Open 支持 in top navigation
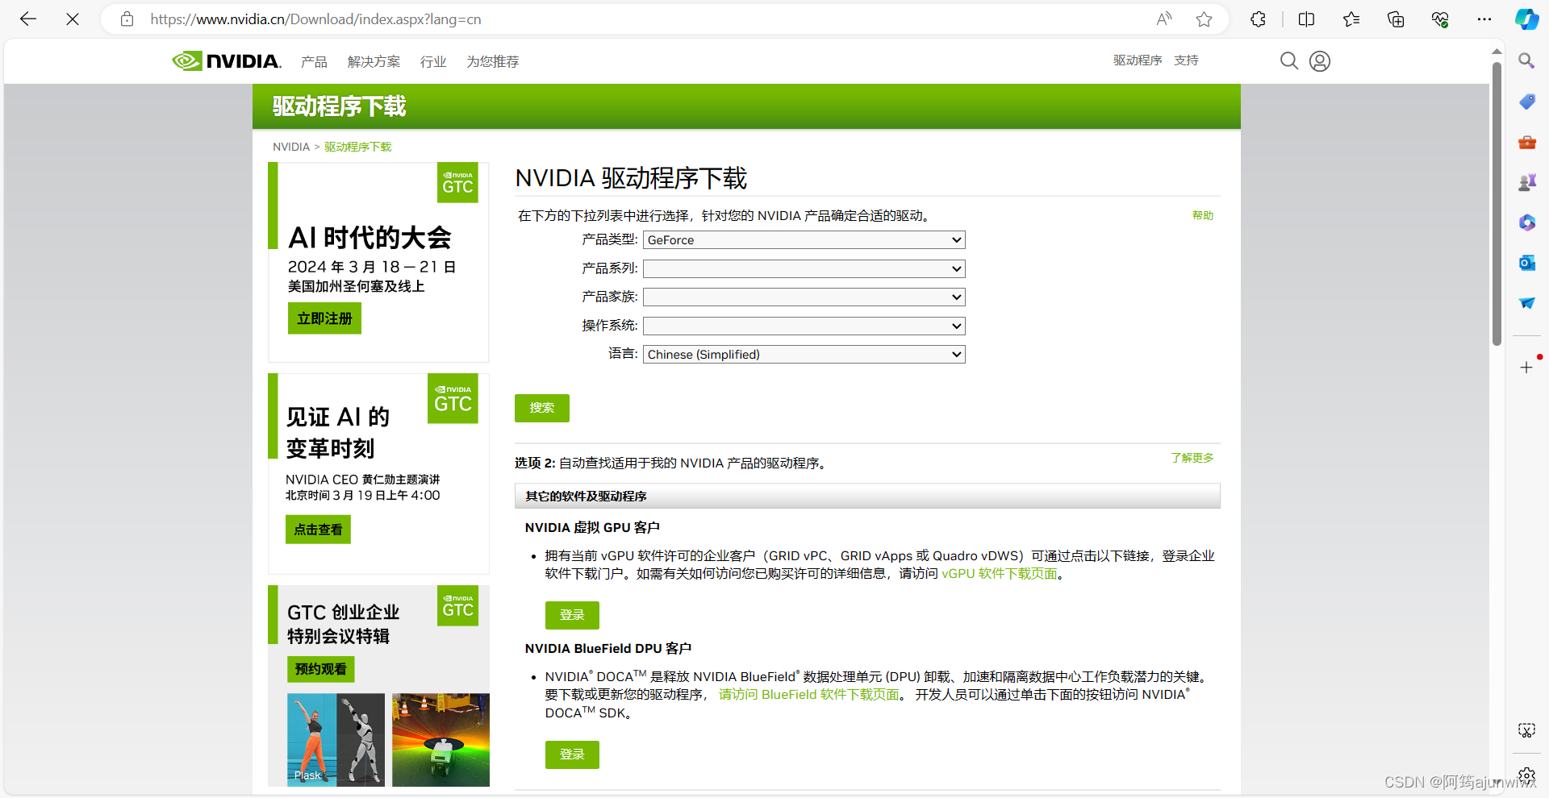Image resolution: width=1549 pixels, height=798 pixels. [1186, 60]
